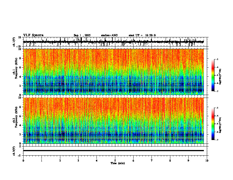
Task: Click the '-10' tick on ch.1 waveform axis
Action: [19, 46]
